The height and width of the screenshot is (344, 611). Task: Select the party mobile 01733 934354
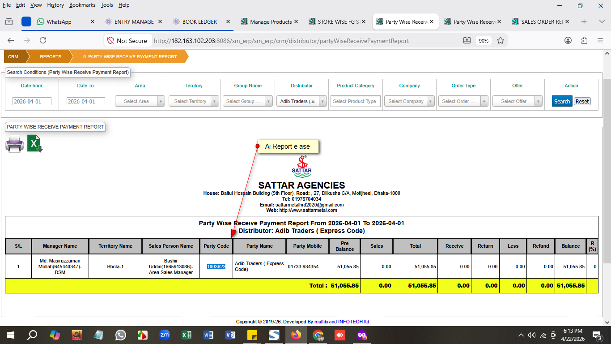tap(303, 267)
